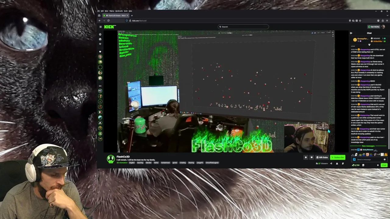Screen dimensions: 390x219
Task: Click the Gift Subs button
Action: [322, 157]
